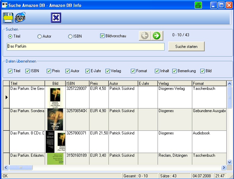Click the Verlag column header
The height and width of the screenshot is (179, 234).
[175, 83]
